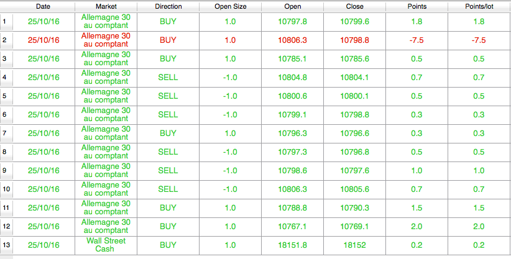Select row number 2 button

coord(6,40)
